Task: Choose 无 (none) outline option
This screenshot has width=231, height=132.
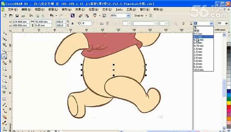Action: [x=203, y=28]
